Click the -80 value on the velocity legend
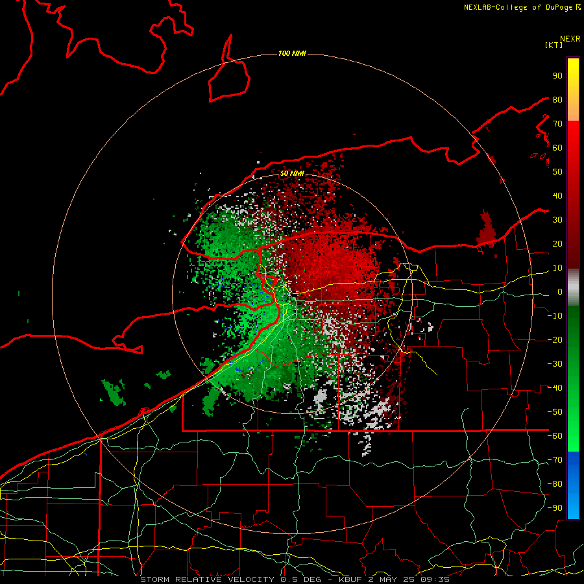The image size is (584, 584). tap(555, 484)
